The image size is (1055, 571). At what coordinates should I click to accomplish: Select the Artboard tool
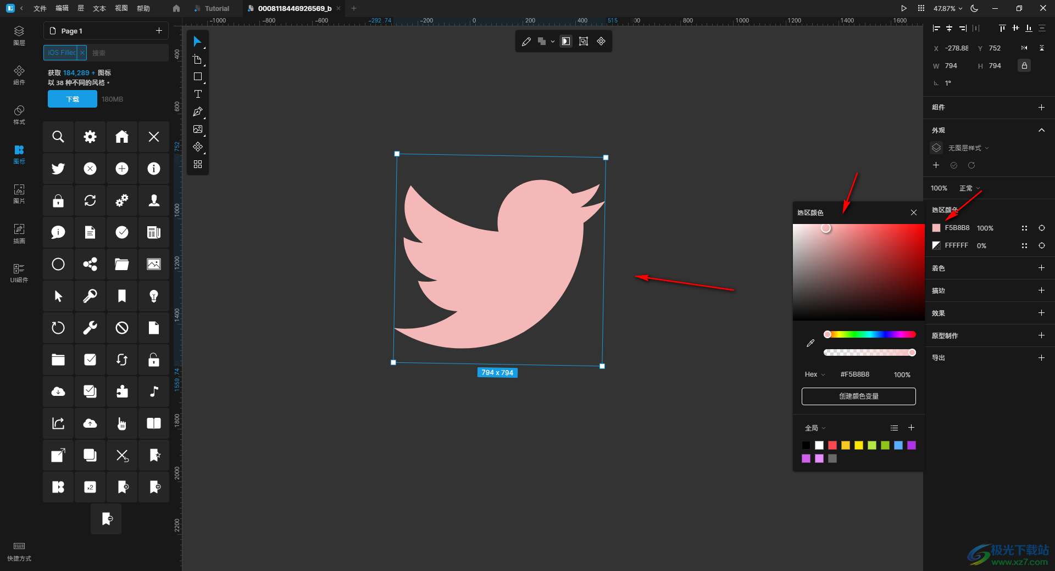pos(197,59)
